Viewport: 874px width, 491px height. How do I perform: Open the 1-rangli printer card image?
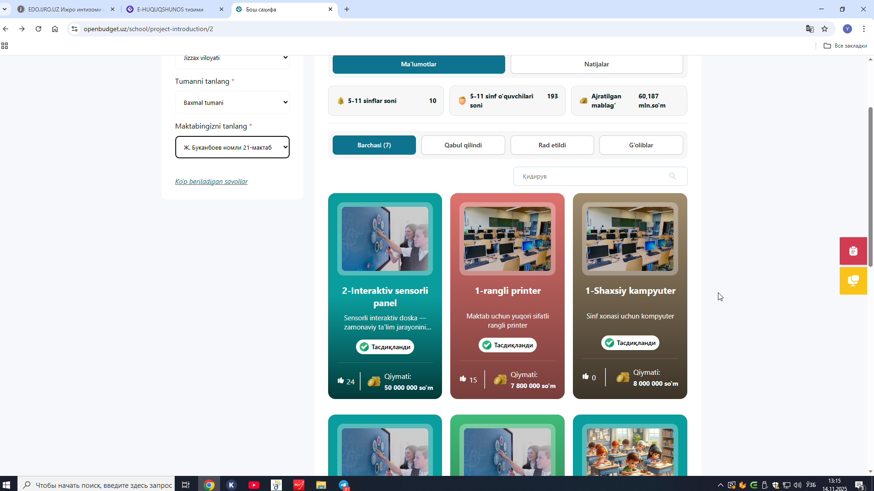[507, 239]
